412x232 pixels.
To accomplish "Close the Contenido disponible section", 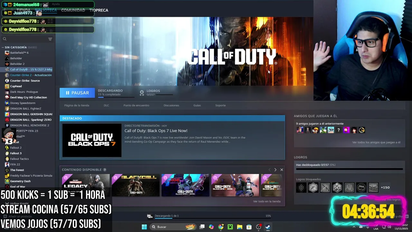I will 282,170.
